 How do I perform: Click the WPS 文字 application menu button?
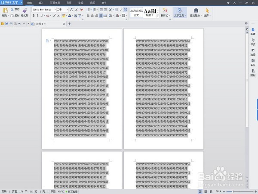[x=12, y=3]
